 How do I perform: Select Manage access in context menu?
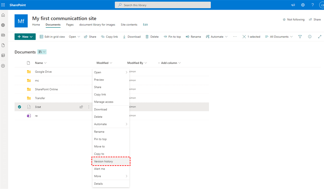pos(104,102)
